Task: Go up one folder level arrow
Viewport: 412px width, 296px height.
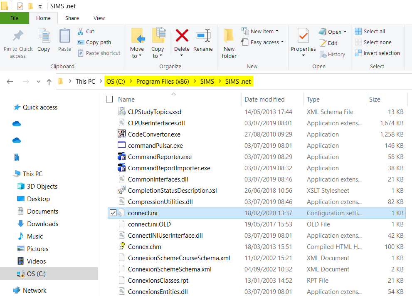Action: point(49,82)
